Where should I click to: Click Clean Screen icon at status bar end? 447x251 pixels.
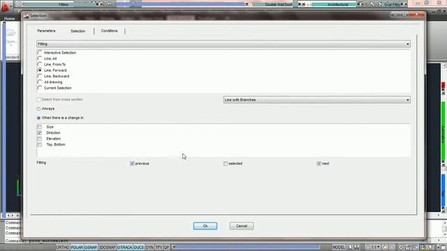pos(444,248)
